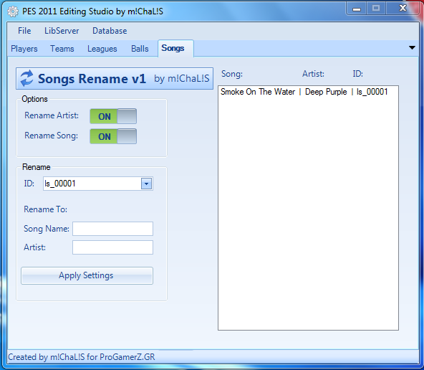Switch to the Balls tab

[140, 49]
